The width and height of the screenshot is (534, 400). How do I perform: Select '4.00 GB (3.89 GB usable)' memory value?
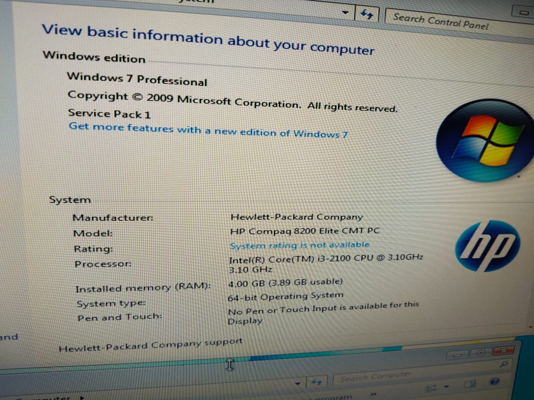click(x=285, y=282)
